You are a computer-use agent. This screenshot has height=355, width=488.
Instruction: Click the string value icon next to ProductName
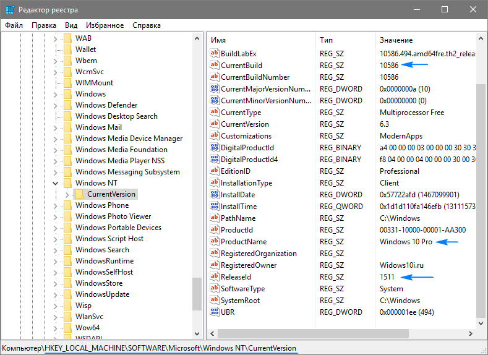click(x=215, y=242)
